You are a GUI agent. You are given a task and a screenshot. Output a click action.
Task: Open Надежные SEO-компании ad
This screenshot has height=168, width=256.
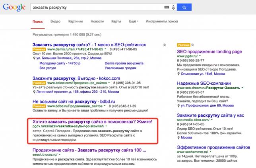coord(204,84)
